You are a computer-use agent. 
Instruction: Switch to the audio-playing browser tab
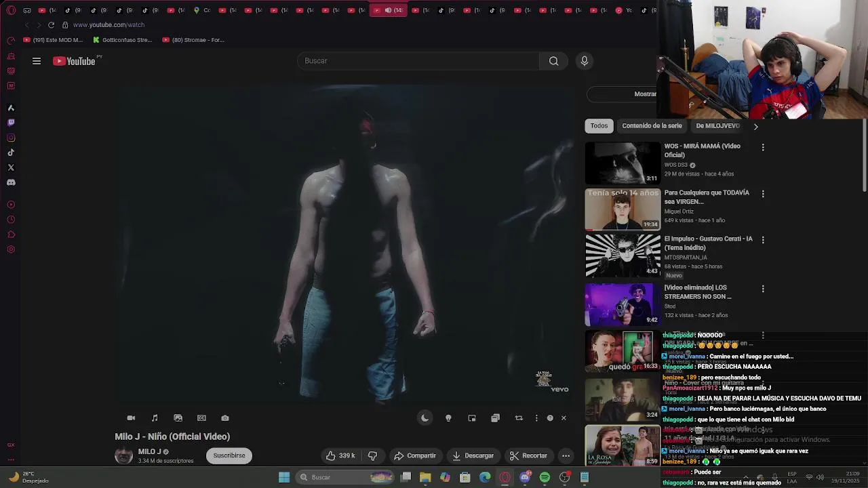coord(389,10)
